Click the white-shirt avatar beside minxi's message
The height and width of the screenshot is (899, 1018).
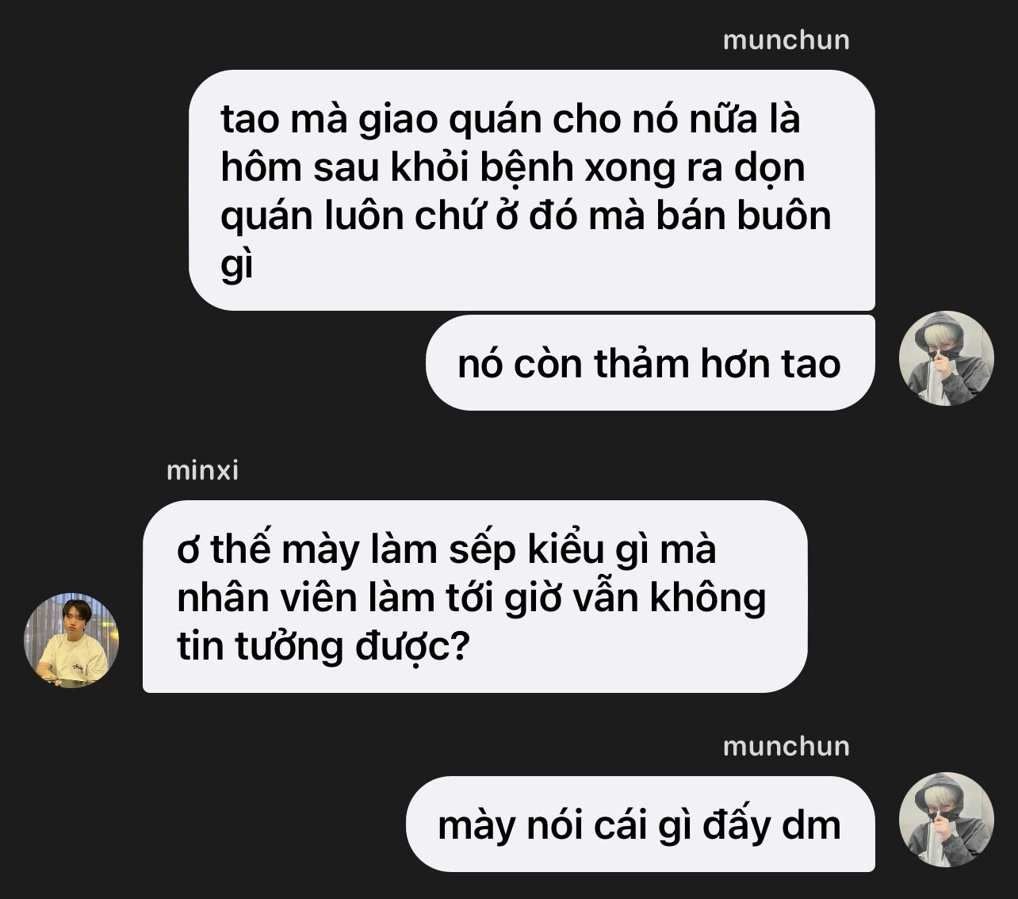coord(71,641)
